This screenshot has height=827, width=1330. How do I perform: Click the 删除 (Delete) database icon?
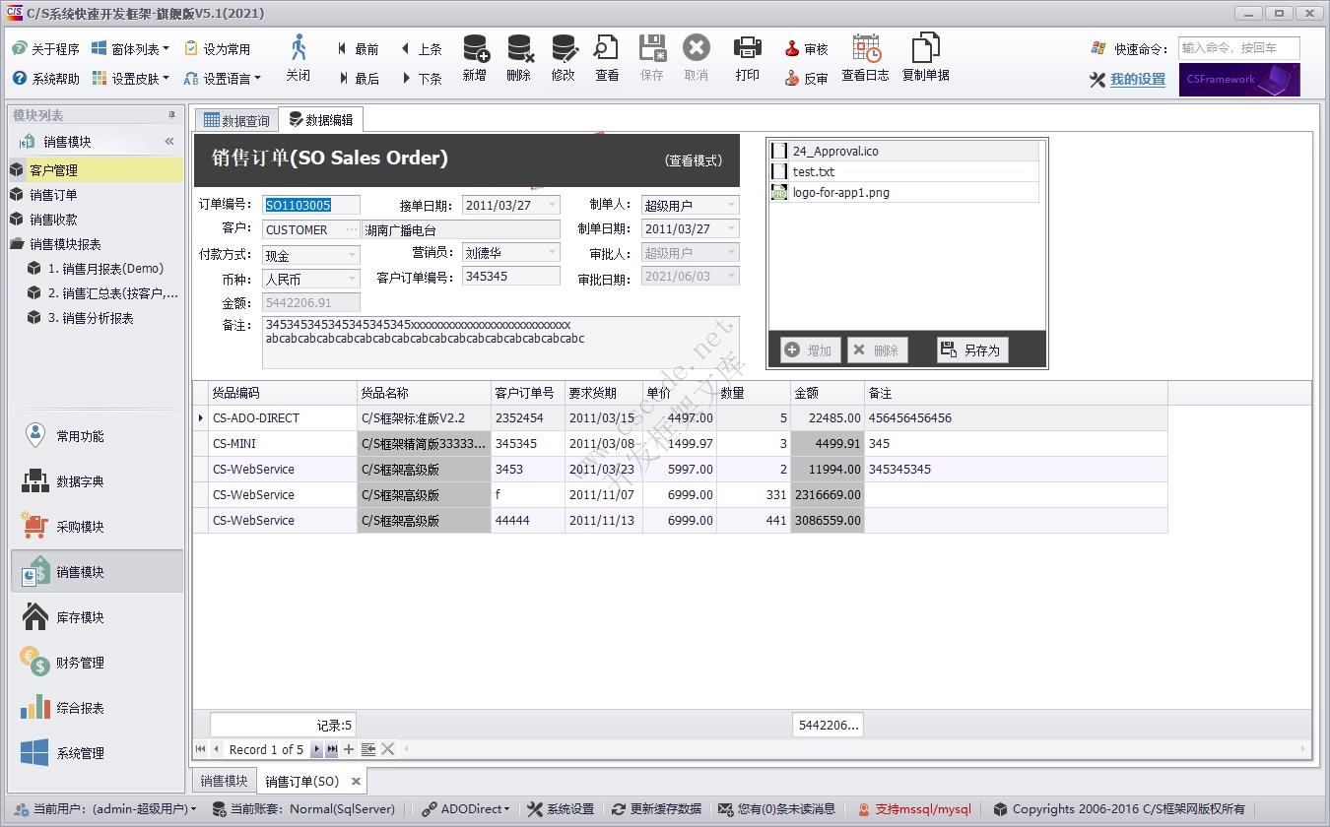(x=519, y=49)
